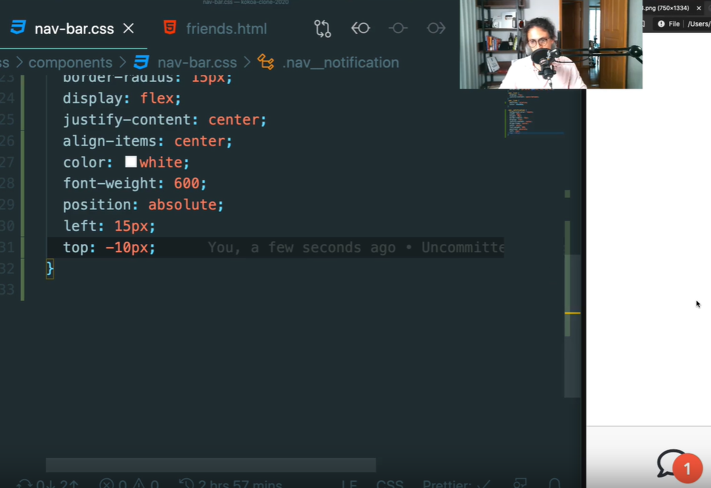Viewport: 711px width, 488px height.
Task: Change CSS language mode in status bar
Action: 389,484
